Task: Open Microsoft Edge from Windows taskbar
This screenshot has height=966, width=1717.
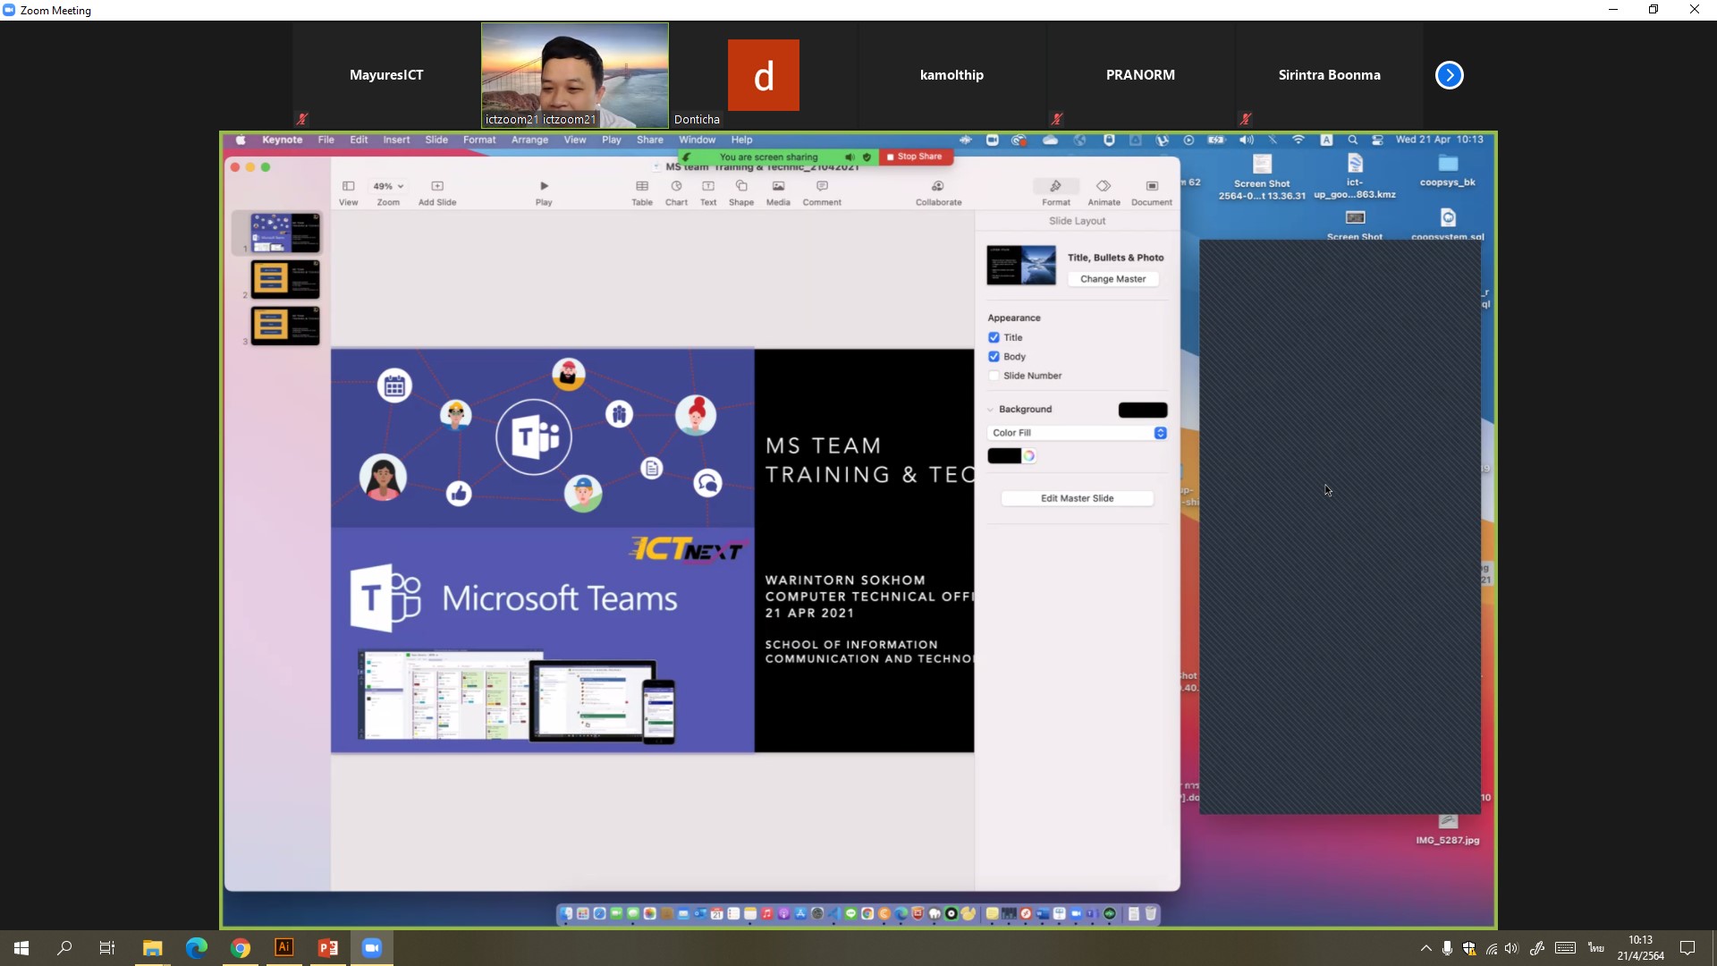Action: [196, 947]
